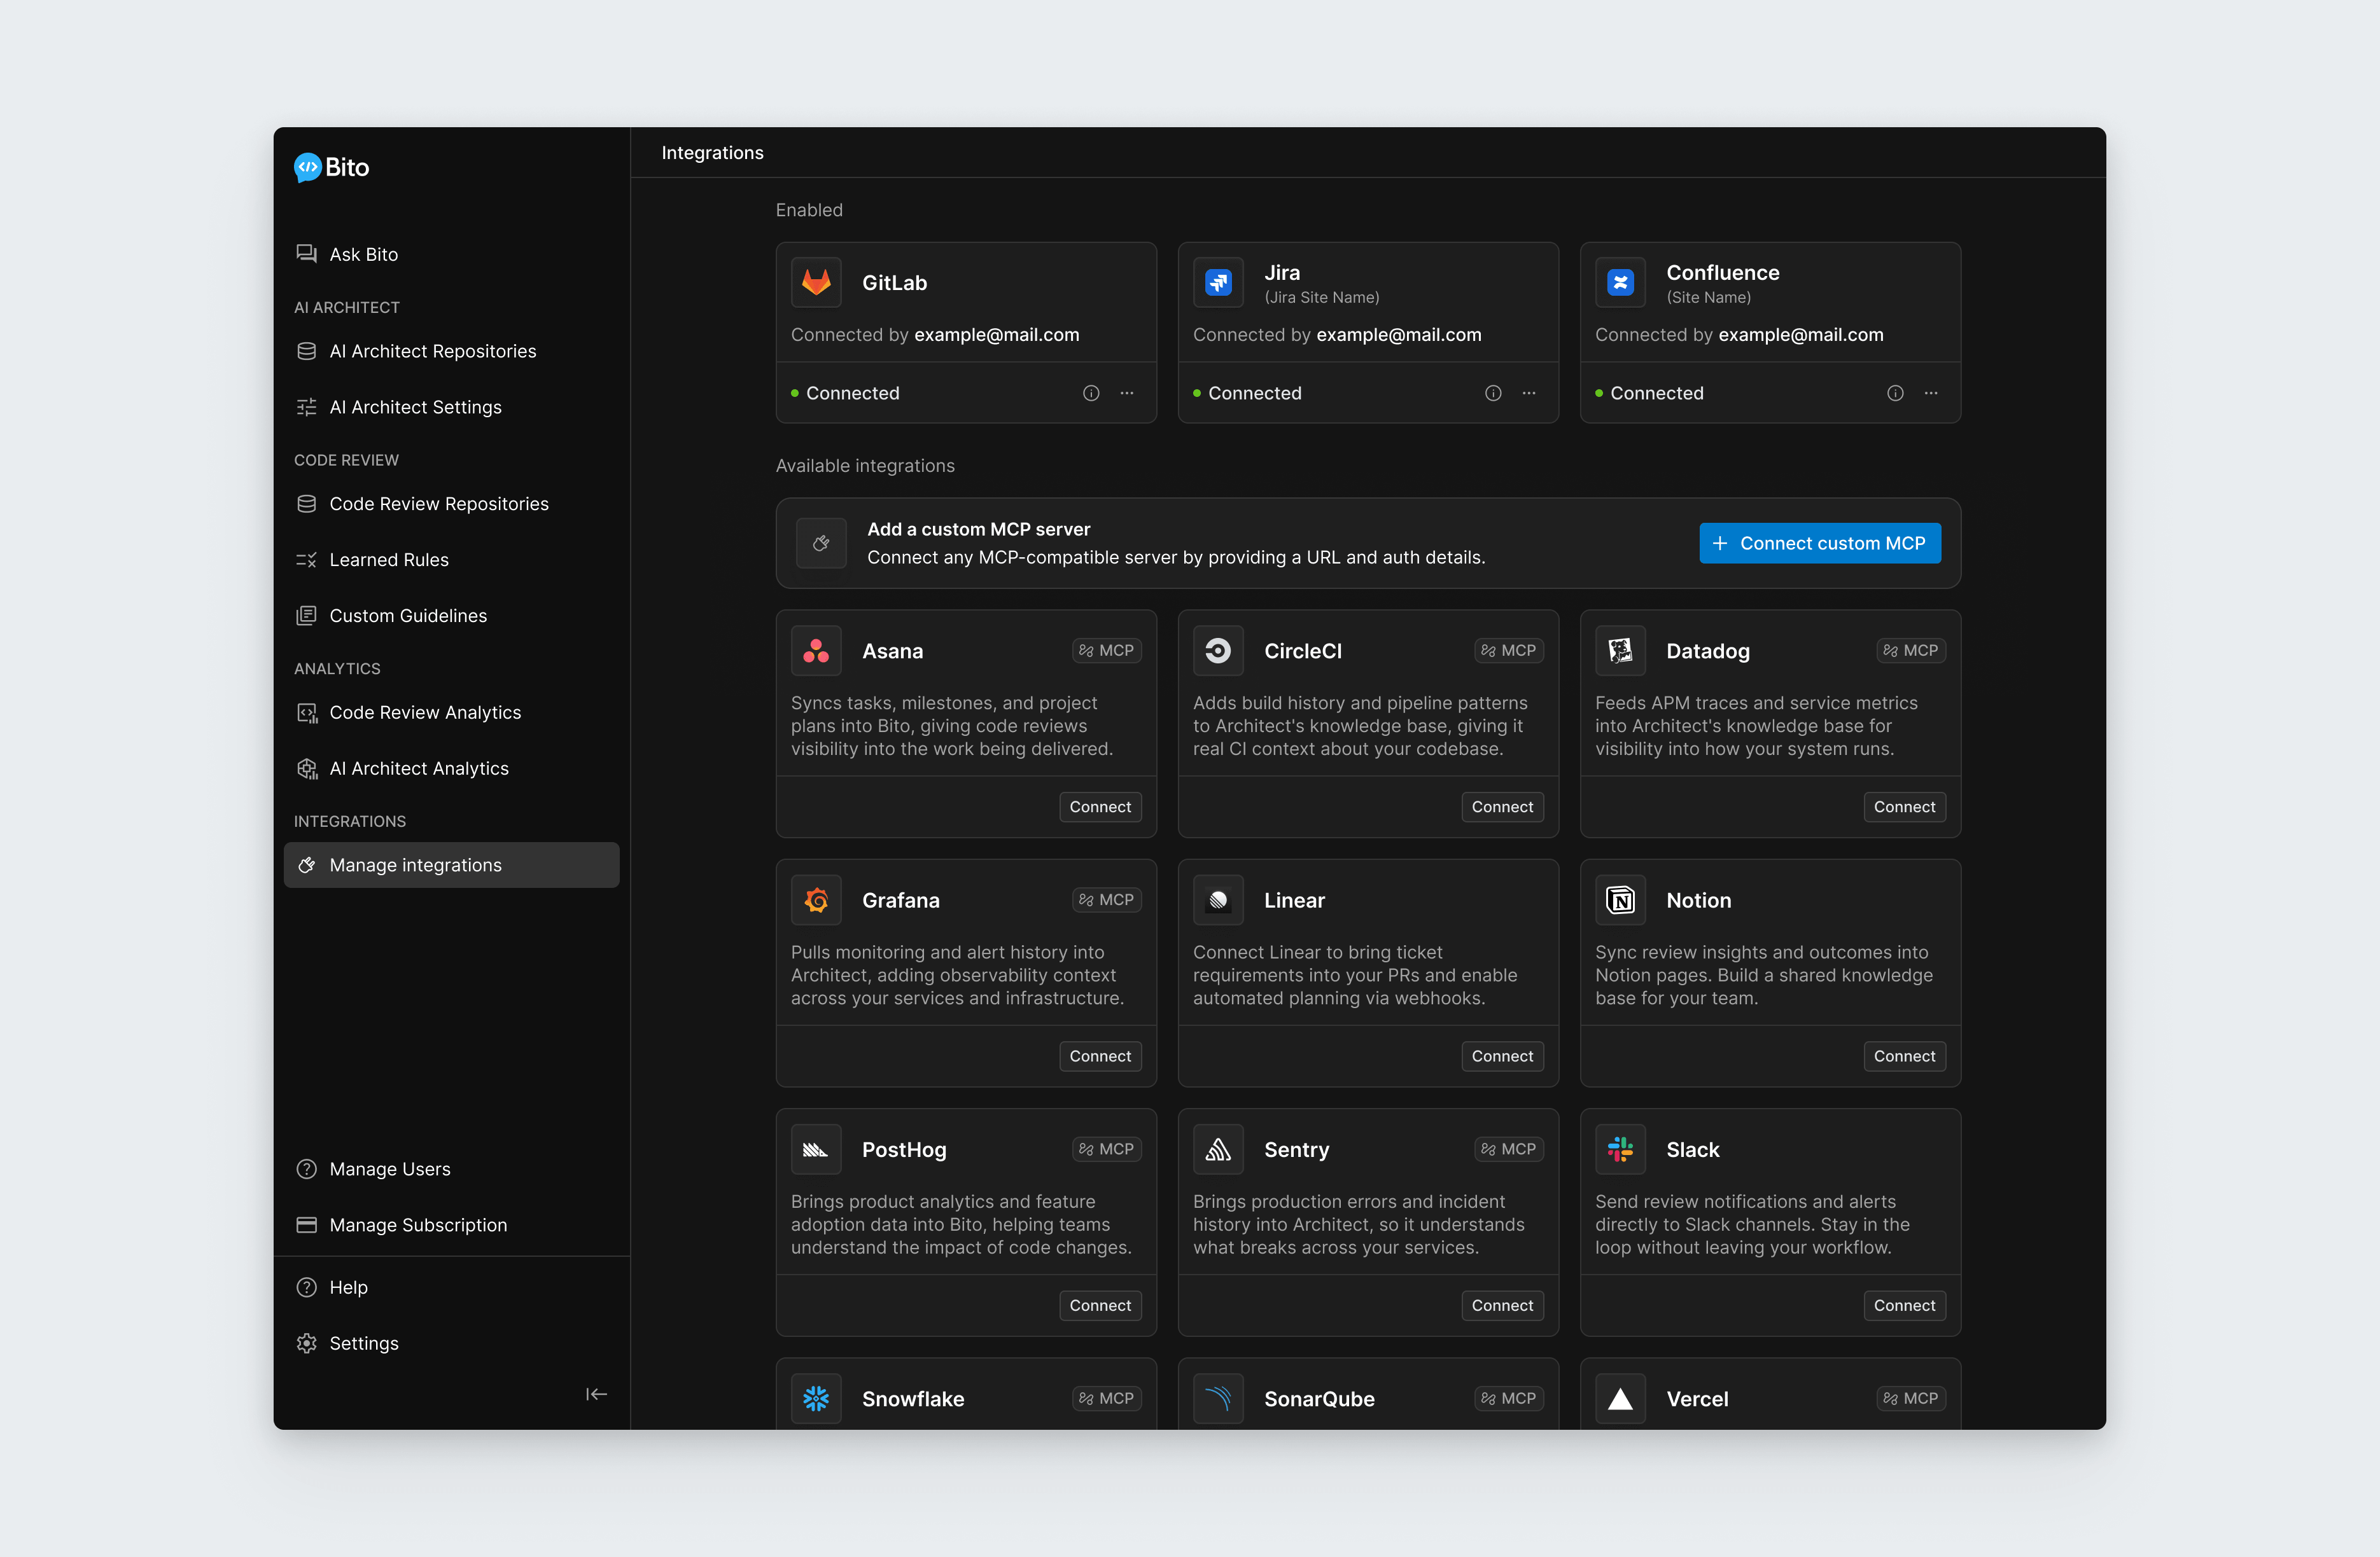This screenshot has height=1557, width=2380.
Task: Click the Bito logo
Action: coord(331,167)
